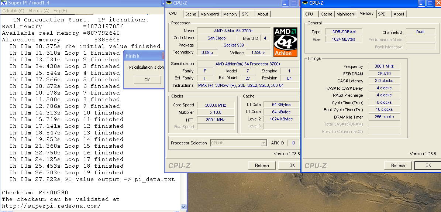441x212 pixels.
Task: Click the Cycle Time (Tras) value 0 clocks
Action: (x=384, y=102)
